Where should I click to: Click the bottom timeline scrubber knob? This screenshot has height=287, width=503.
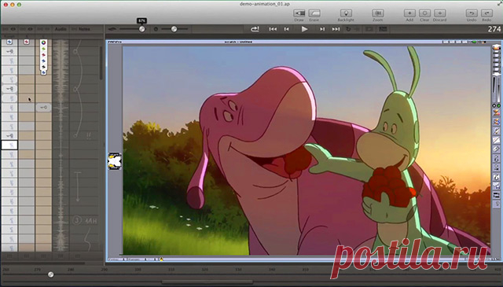tap(50, 274)
